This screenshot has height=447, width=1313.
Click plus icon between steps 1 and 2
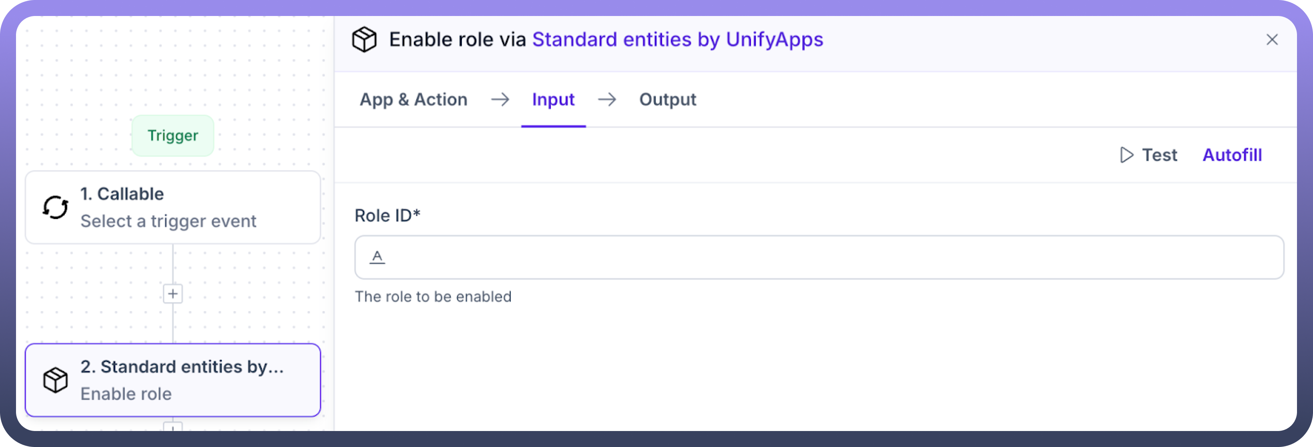point(173,294)
